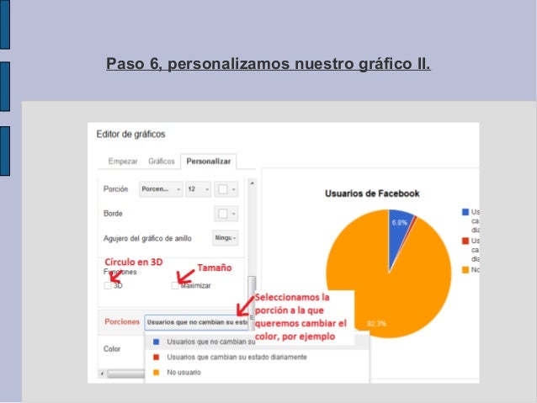This screenshot has width=537, height=403.
Task: Open the Gráficos tab
Action: click(x=162, y=162)
